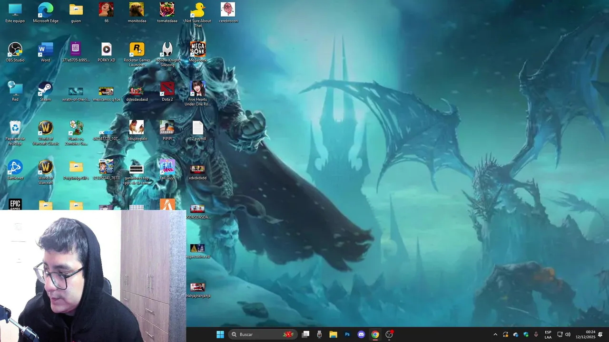
Task: Select the Not Sure About That duck icon
Action: coord(197,15)
